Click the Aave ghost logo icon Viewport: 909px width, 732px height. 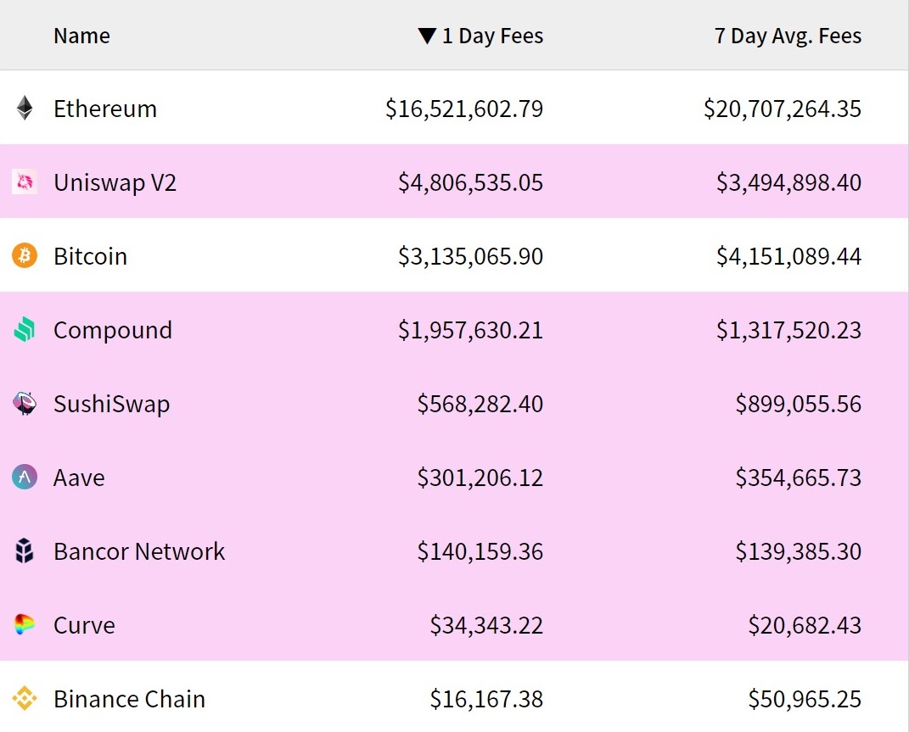(x=25, y=478)
